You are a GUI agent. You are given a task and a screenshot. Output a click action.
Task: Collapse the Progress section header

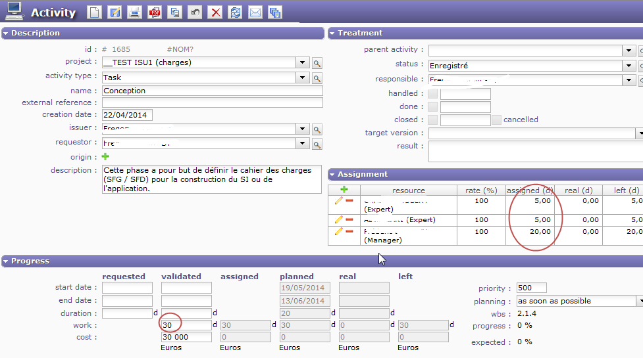tap(7, 261)
